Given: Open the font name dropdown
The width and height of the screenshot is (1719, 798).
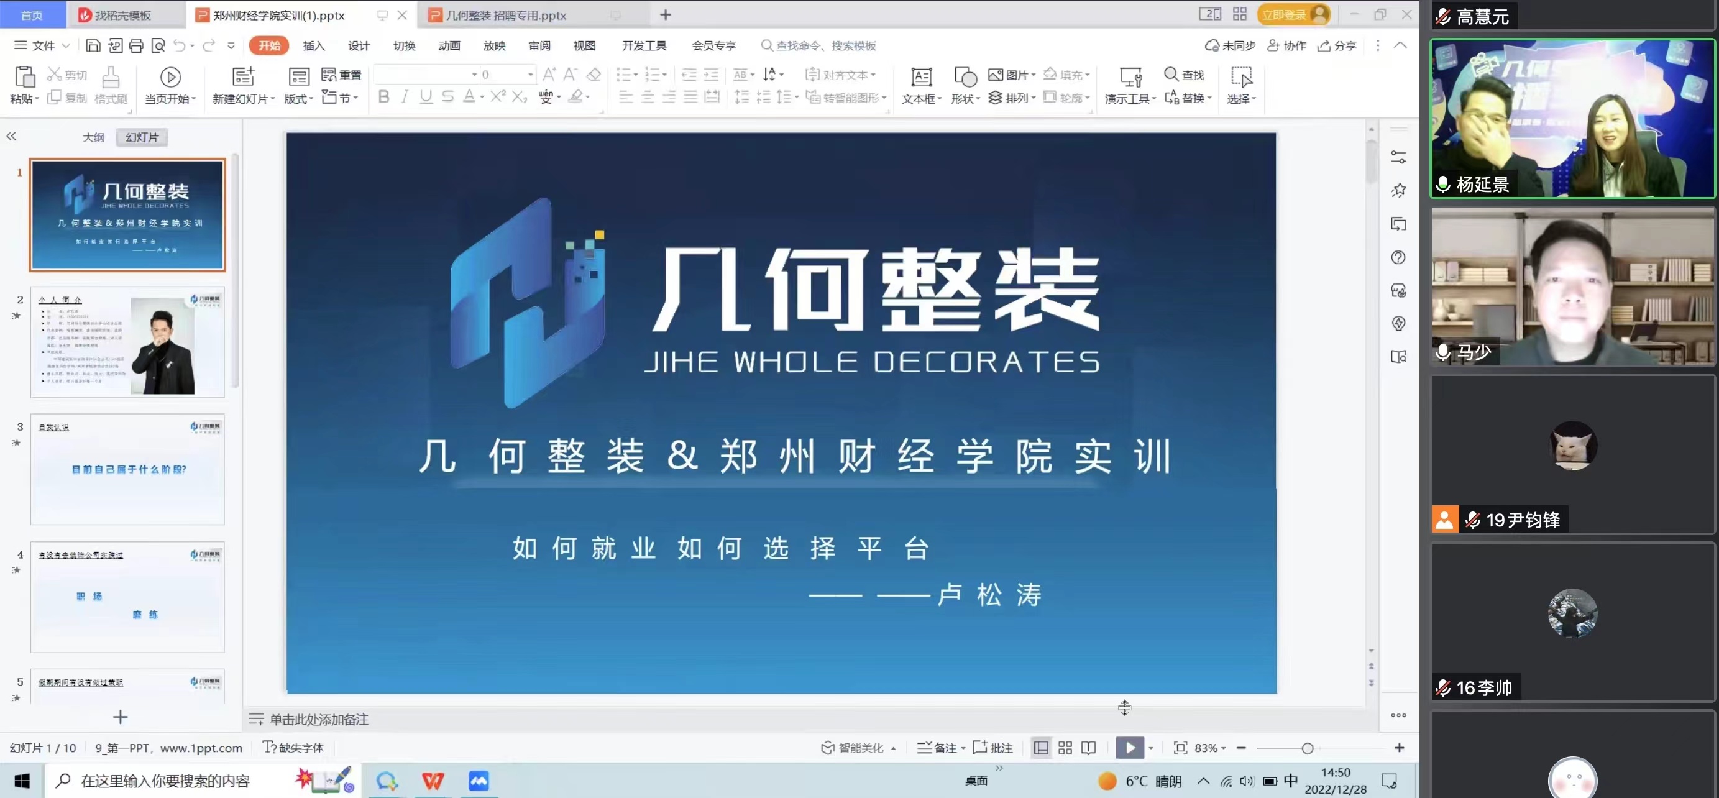Looking at the screenshot, I should click(x=474, y=75).
